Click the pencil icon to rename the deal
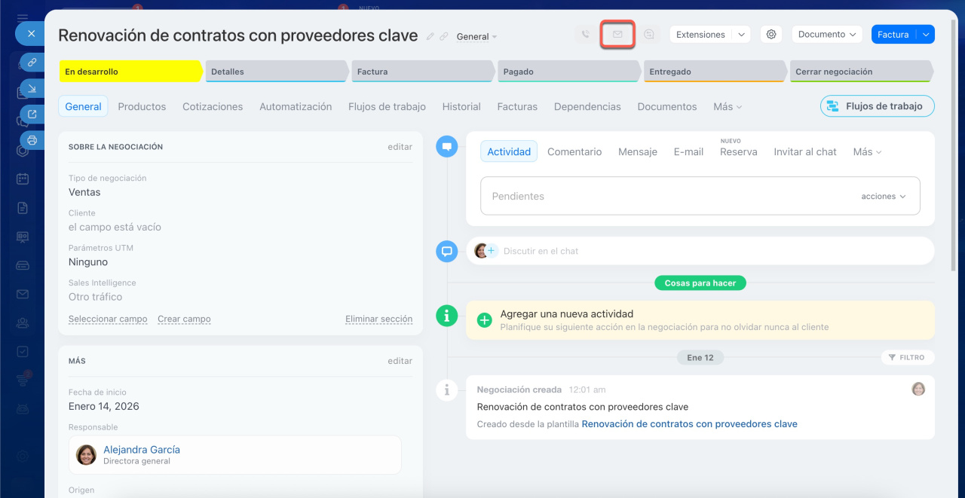965x498 pixels. [430, 36]
